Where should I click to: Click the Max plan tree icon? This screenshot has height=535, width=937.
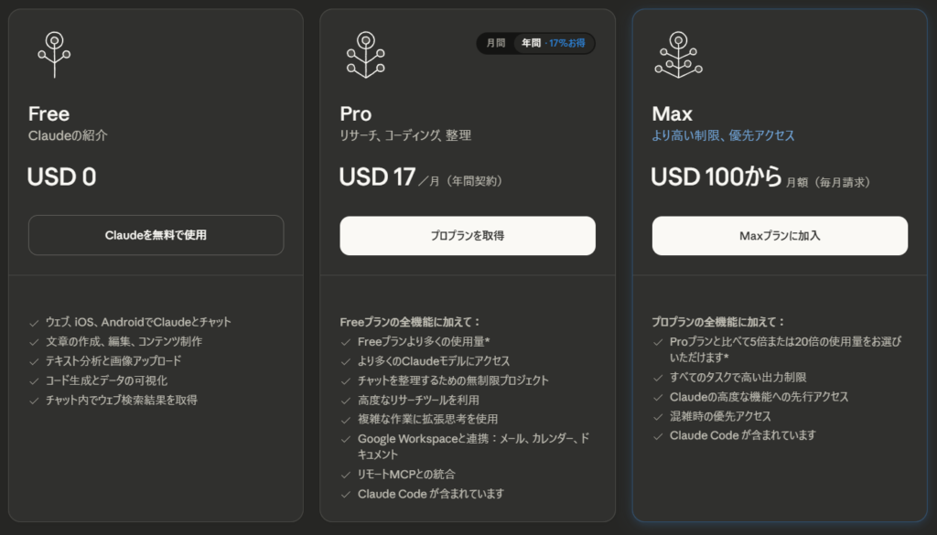click(x=678, y=54)
